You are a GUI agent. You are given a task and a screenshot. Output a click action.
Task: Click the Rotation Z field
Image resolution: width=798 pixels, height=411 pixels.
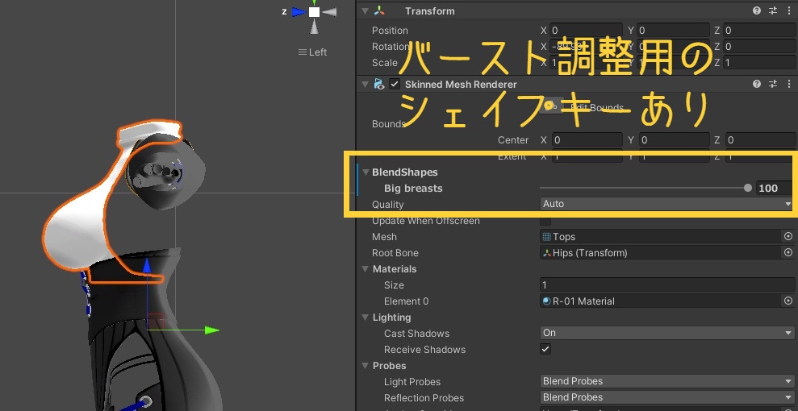point(758,47)
